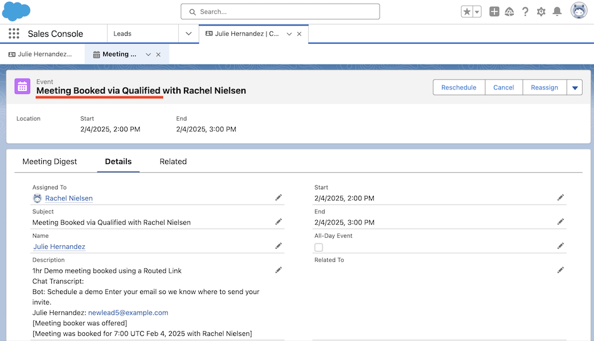The image size is (594, 341).
Task: Open the App Launcher grid icon
Action: (14, 34)
